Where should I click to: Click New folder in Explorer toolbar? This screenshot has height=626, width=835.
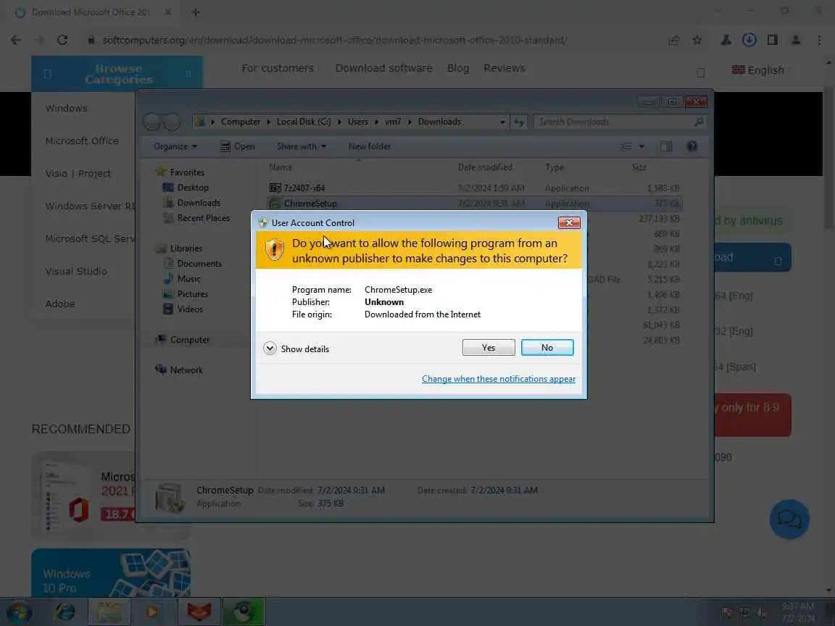point(370,146)
